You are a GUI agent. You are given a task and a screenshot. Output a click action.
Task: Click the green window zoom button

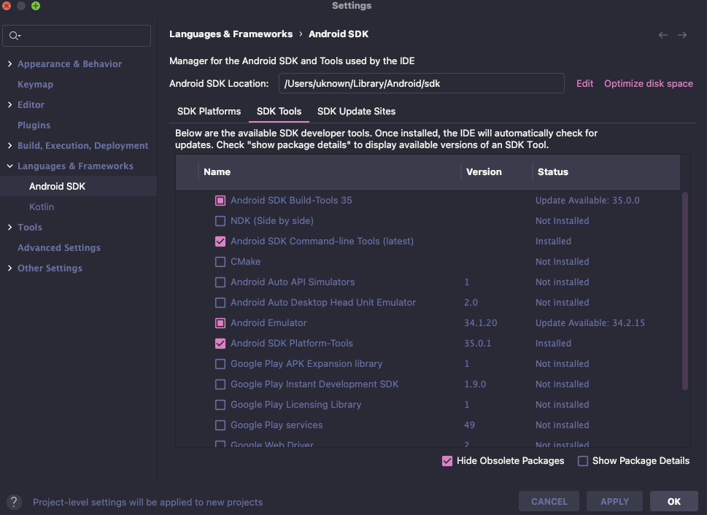coord(36,5)
